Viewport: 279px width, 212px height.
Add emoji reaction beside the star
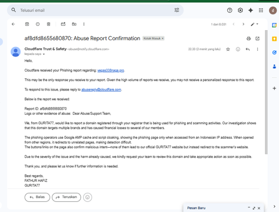238,49
